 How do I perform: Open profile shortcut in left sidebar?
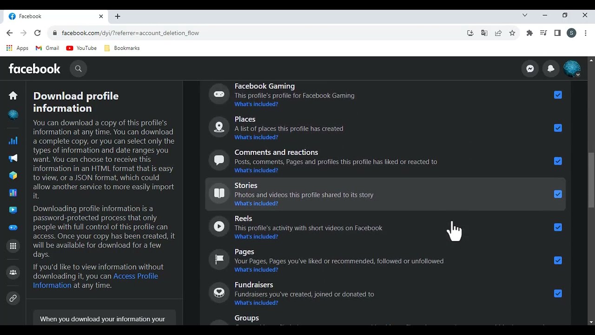(x=13, y=114)
